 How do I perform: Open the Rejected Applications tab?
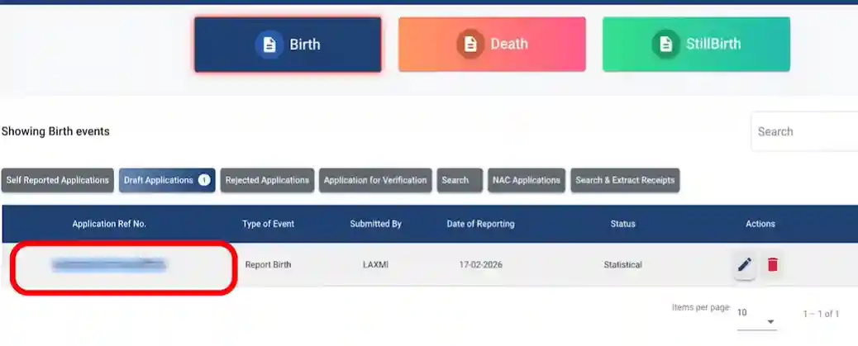pos(267,180)
